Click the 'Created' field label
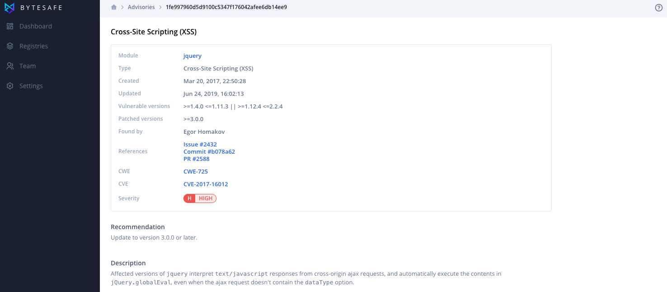This screenshot has width=667, height=292. click(129, 81)
